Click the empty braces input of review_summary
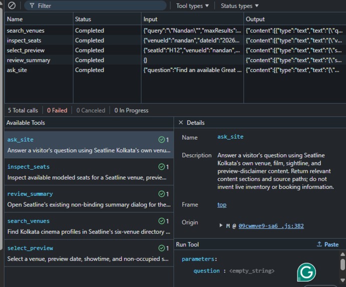This screenshot has width=346, height=287. coord(145,60)
